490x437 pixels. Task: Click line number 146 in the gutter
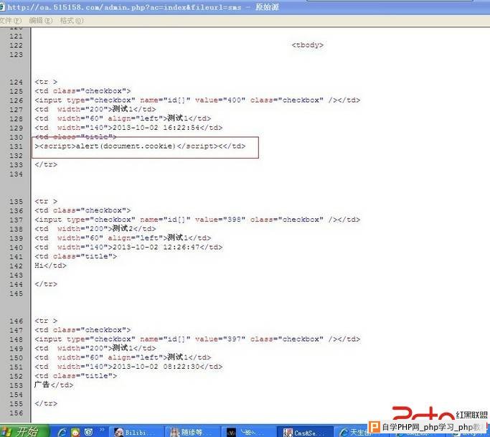[16, 321]
